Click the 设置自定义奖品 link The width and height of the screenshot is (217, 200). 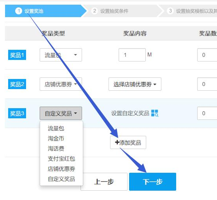[x=130, y=113]
